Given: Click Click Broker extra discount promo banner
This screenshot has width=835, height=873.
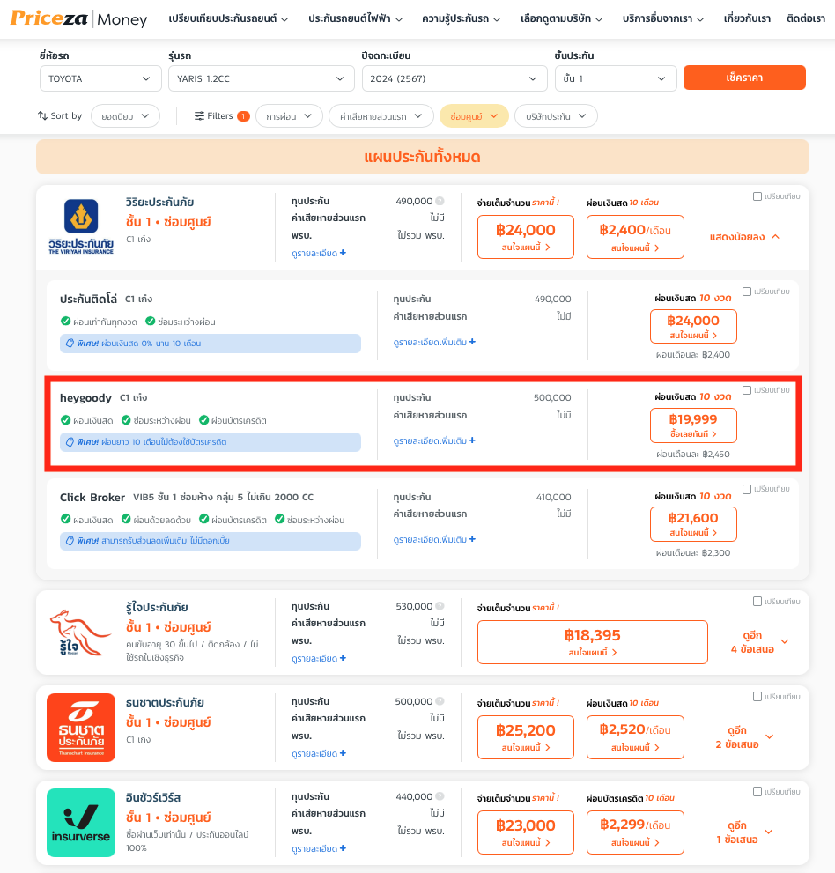Looking at the screenshot, I should [x=211, y=541].
